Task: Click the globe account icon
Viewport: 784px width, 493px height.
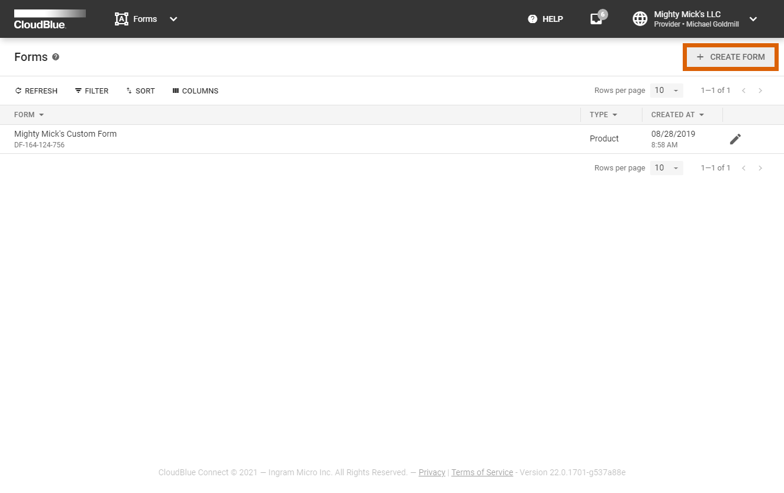Action: [x=640, y=19]
